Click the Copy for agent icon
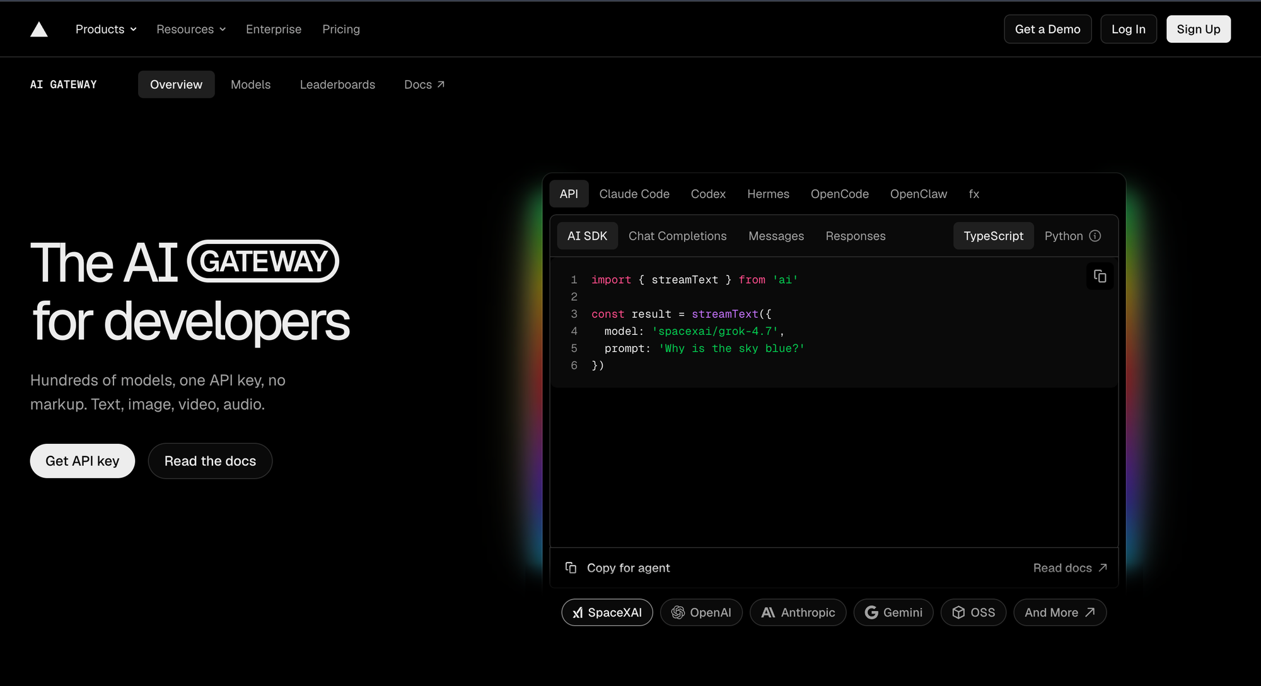Screen dimensions: 1261x686 coord(571,567)
